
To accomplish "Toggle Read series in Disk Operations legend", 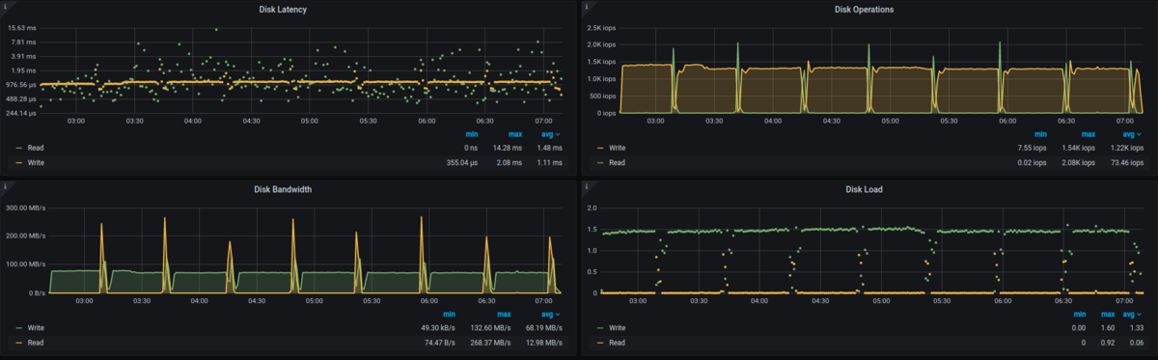I will click(x=618, y=162).
